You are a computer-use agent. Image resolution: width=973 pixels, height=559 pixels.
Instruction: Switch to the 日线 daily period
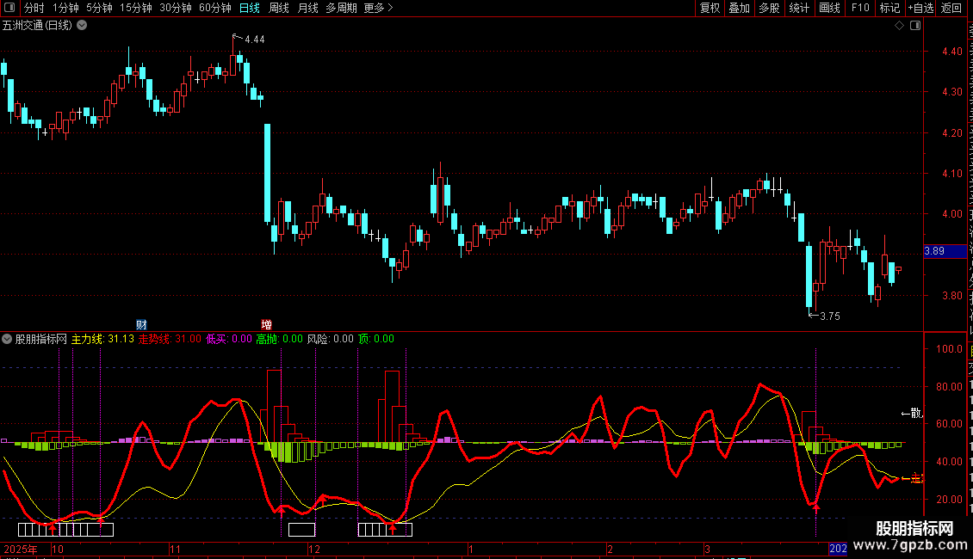tap(250, 8)
